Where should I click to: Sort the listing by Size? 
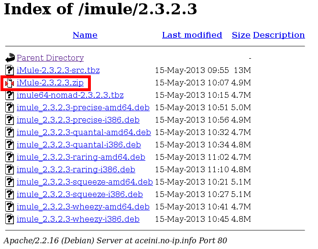(241, 35)
